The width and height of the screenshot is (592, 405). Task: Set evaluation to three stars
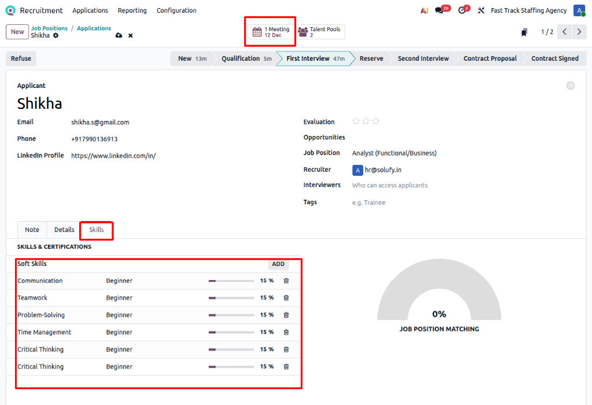pyautogui.click(x=376, y=121)
